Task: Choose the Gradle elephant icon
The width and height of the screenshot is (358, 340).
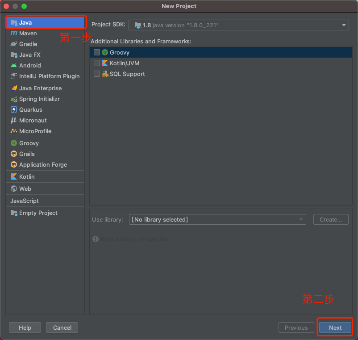Action: [14, 44]
